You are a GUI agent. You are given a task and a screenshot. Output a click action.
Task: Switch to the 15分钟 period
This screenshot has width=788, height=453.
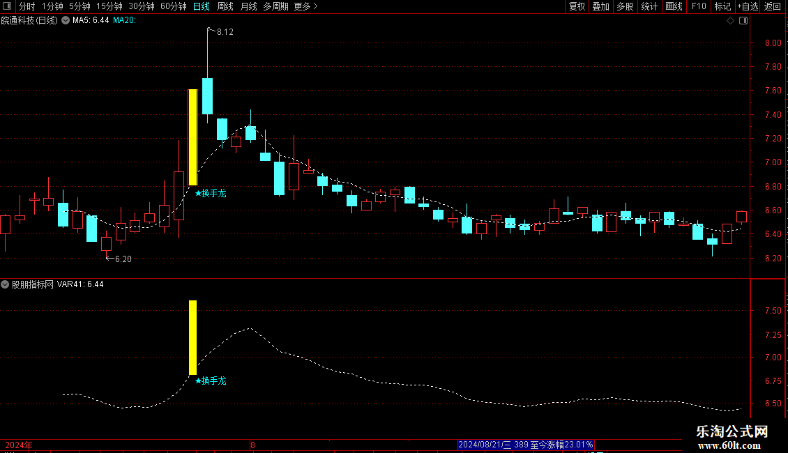tap(109, 6)
